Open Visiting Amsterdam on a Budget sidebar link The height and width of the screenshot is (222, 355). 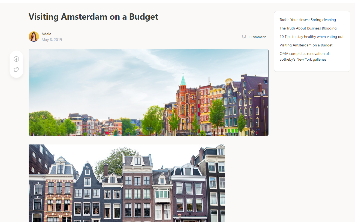306,45
